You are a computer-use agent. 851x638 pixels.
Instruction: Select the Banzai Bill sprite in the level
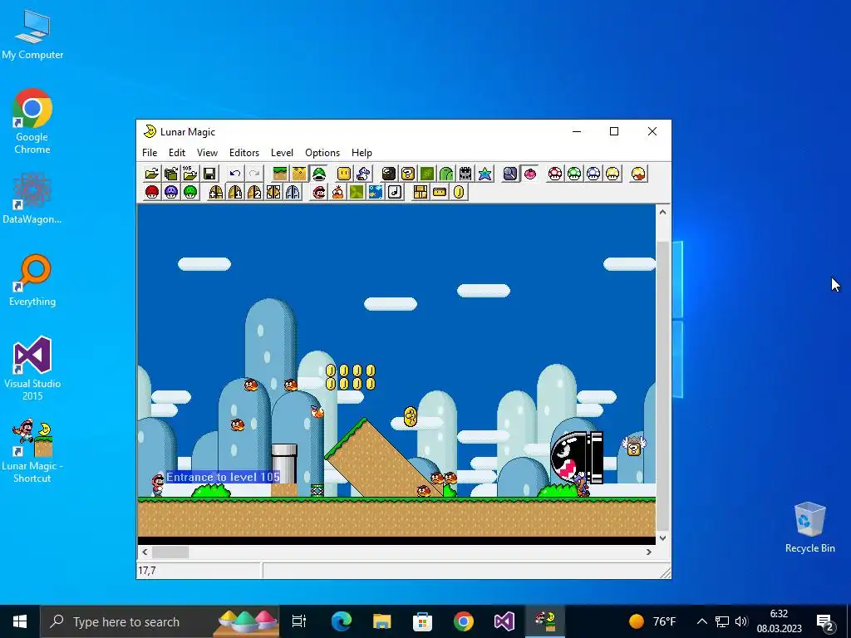tap(577, 458)
